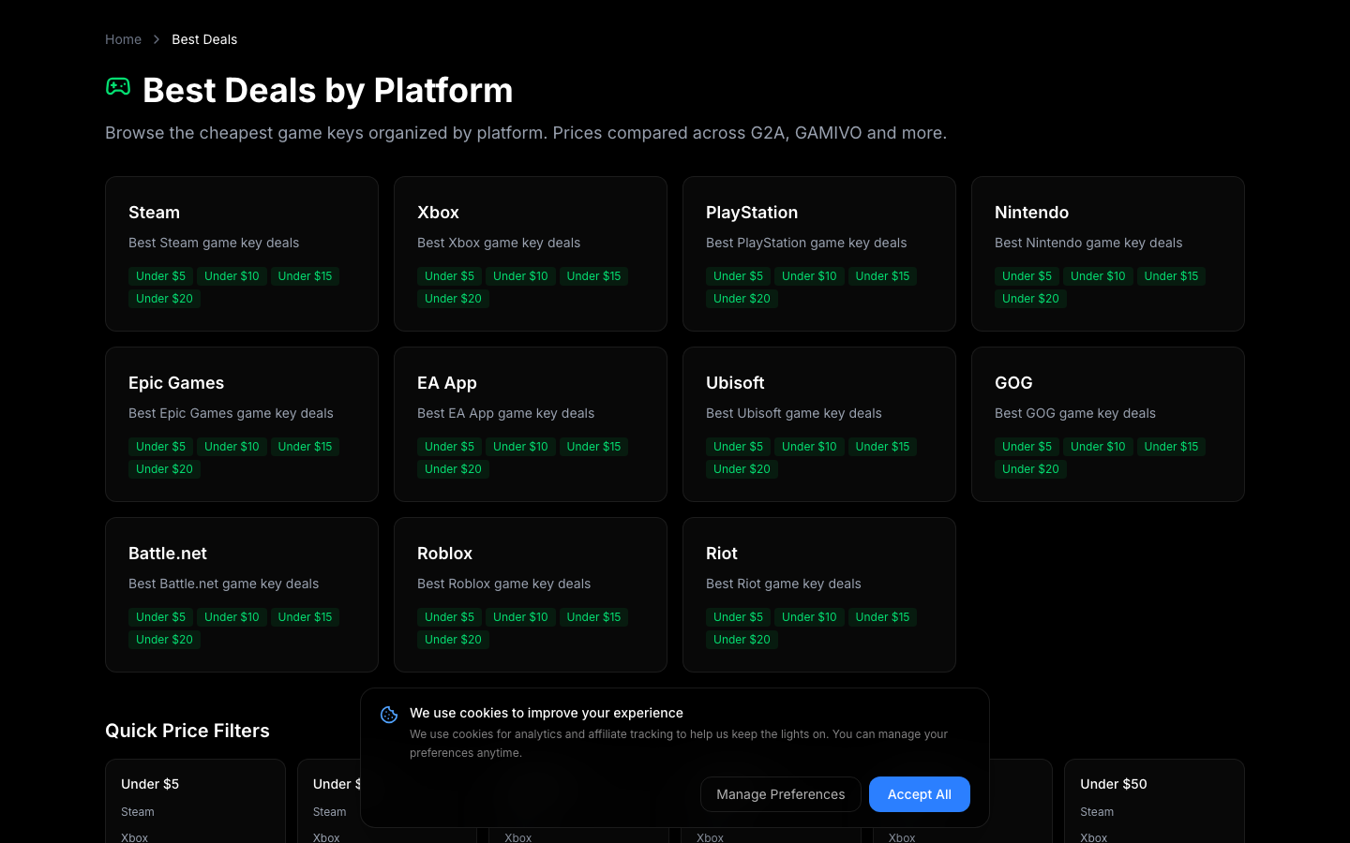Click the Best Riot game key deals description

click(x=784, y=584)
